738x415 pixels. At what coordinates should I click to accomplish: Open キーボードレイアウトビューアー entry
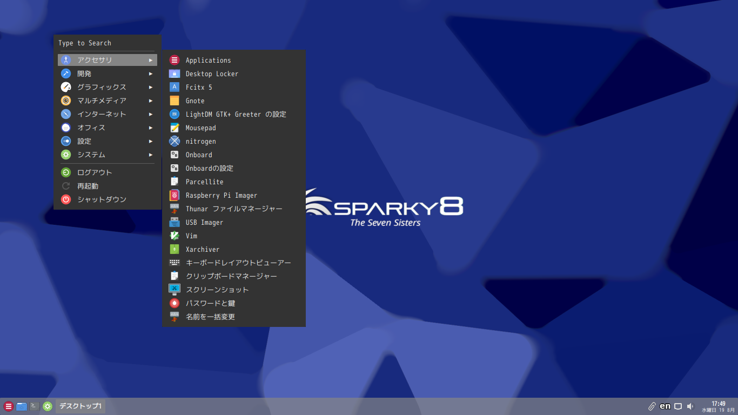pos(234,263)
